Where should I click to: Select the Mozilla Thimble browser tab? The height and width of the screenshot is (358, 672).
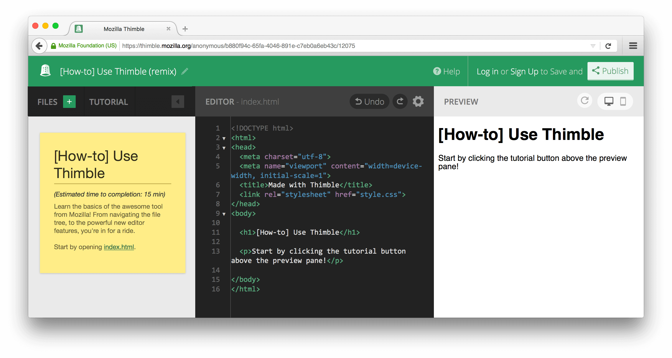coord(124,29)
